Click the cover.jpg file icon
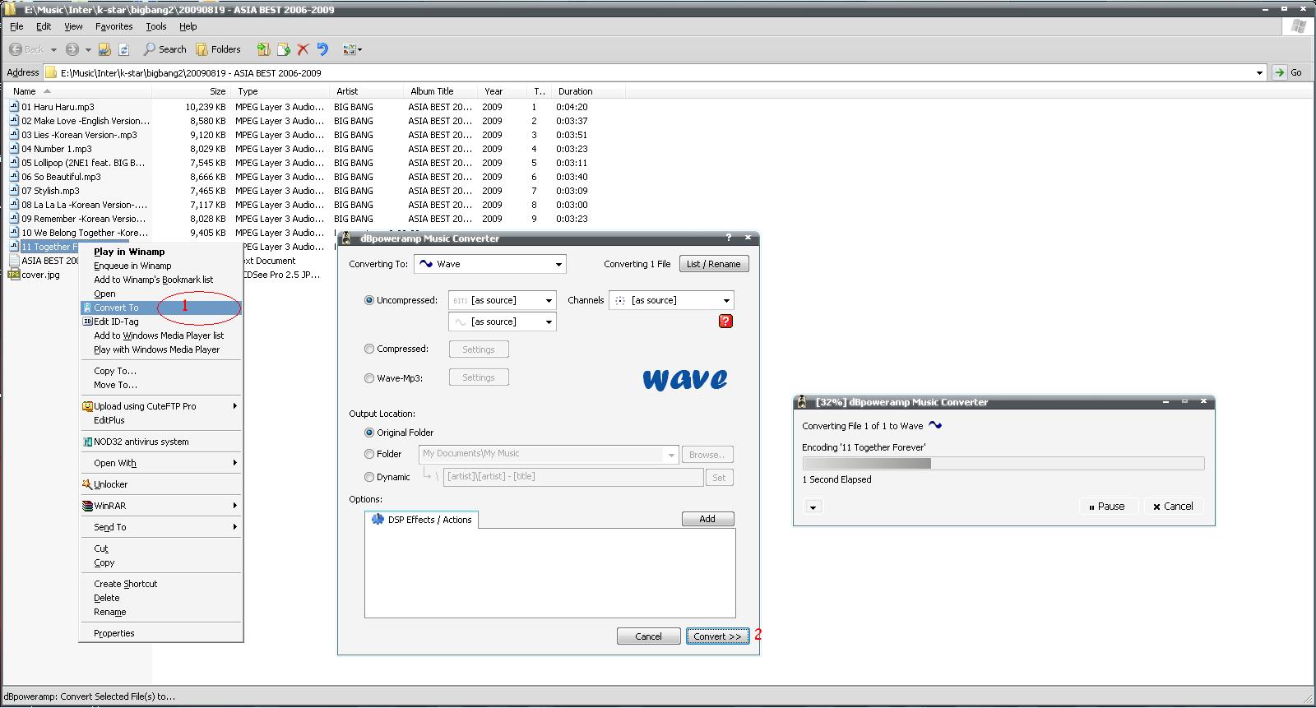1316x708 pixels. [x=14, y=275]
